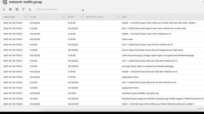The height and width of the screenshot is (114, 204).
Task: Select 'Server Hello, Certificate' info cell
Action: click(152, 50)
